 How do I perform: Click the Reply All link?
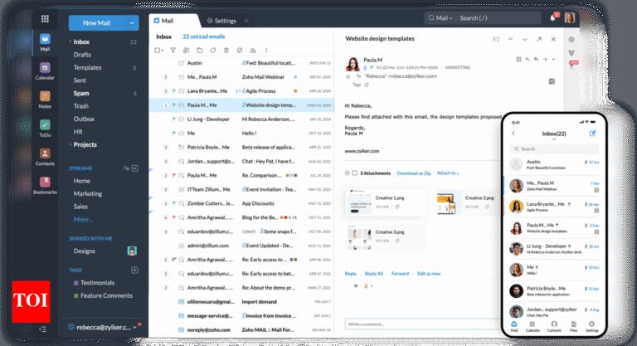374,273
